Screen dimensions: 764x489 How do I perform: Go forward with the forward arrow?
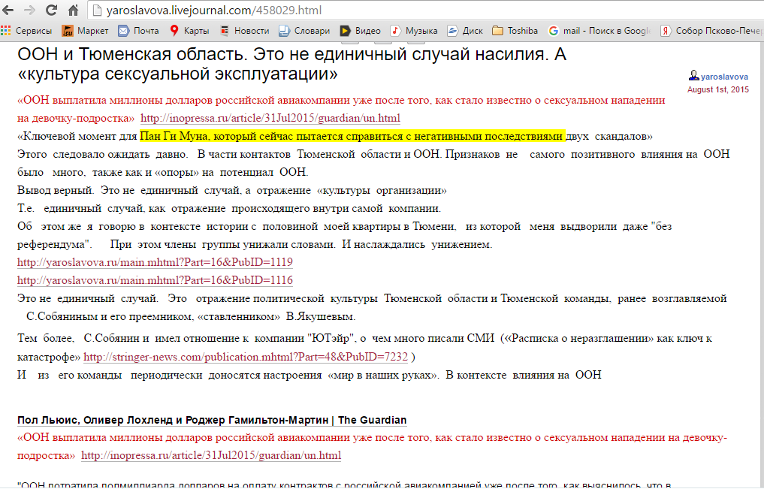coord(30,11)
